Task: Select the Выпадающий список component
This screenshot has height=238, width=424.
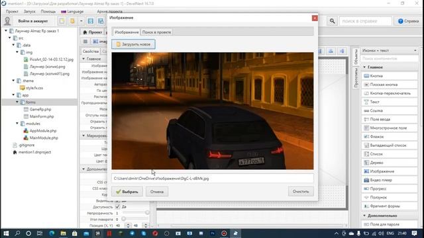Action: click(390, 145)
